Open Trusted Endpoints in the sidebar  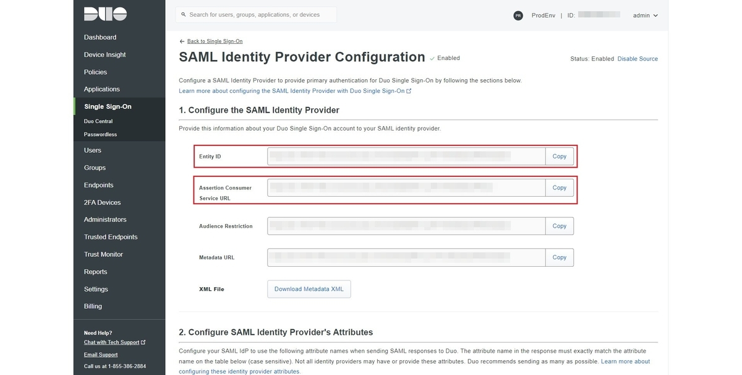point(111,237)
